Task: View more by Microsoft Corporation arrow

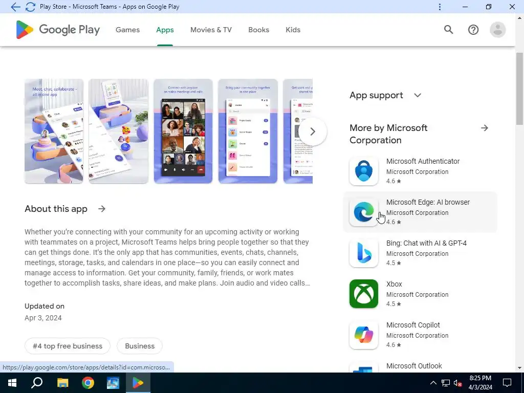Action: point(484,128)
